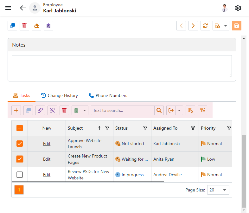Expand the mark completed dropdown arrow
249x213 pixels.
pos(85,110)
